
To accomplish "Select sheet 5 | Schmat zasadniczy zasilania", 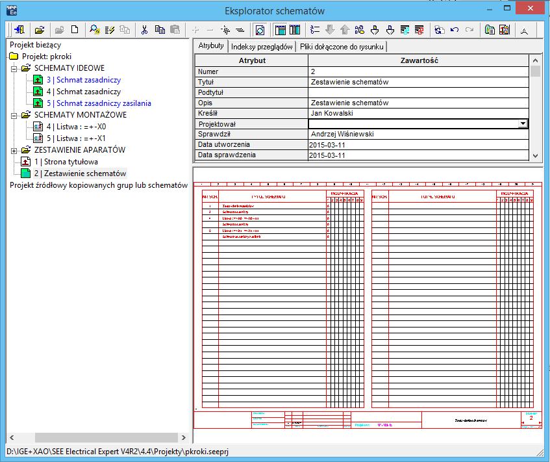I will tap(99, 103).
